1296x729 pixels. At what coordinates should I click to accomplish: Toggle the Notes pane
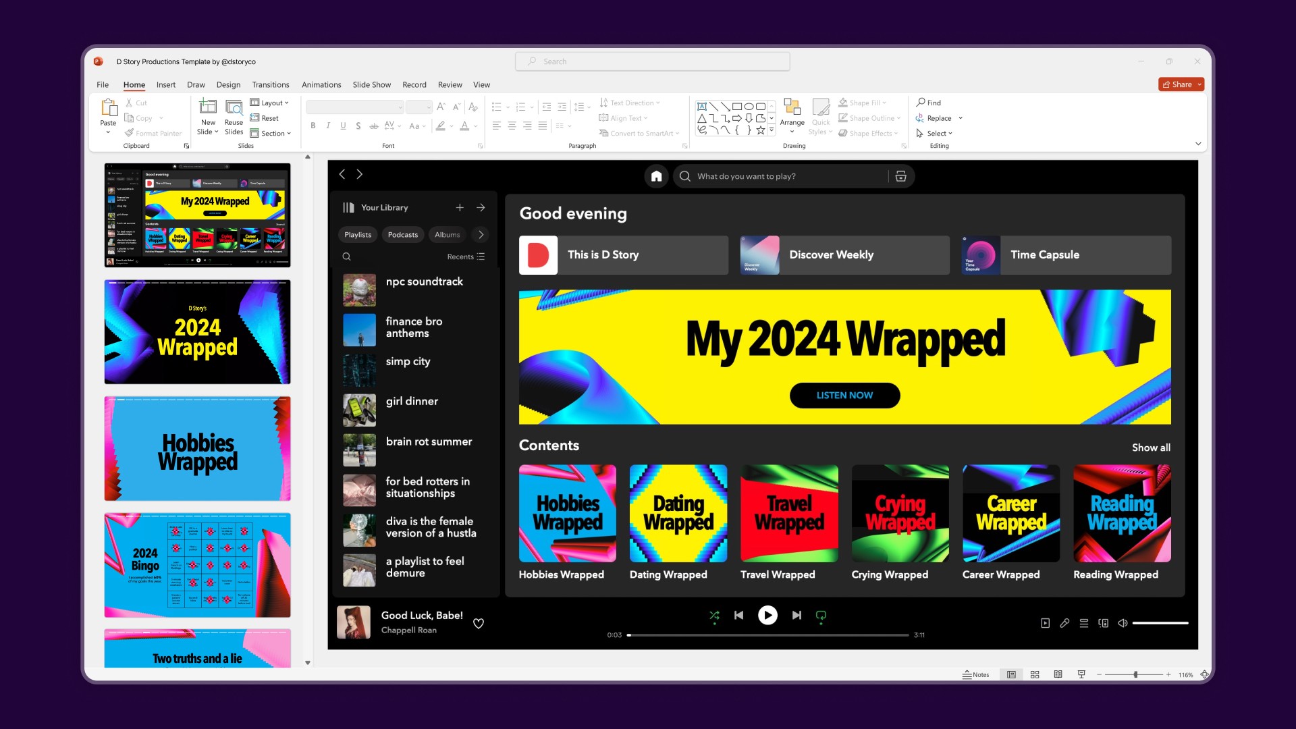click(x=976, y=674)
